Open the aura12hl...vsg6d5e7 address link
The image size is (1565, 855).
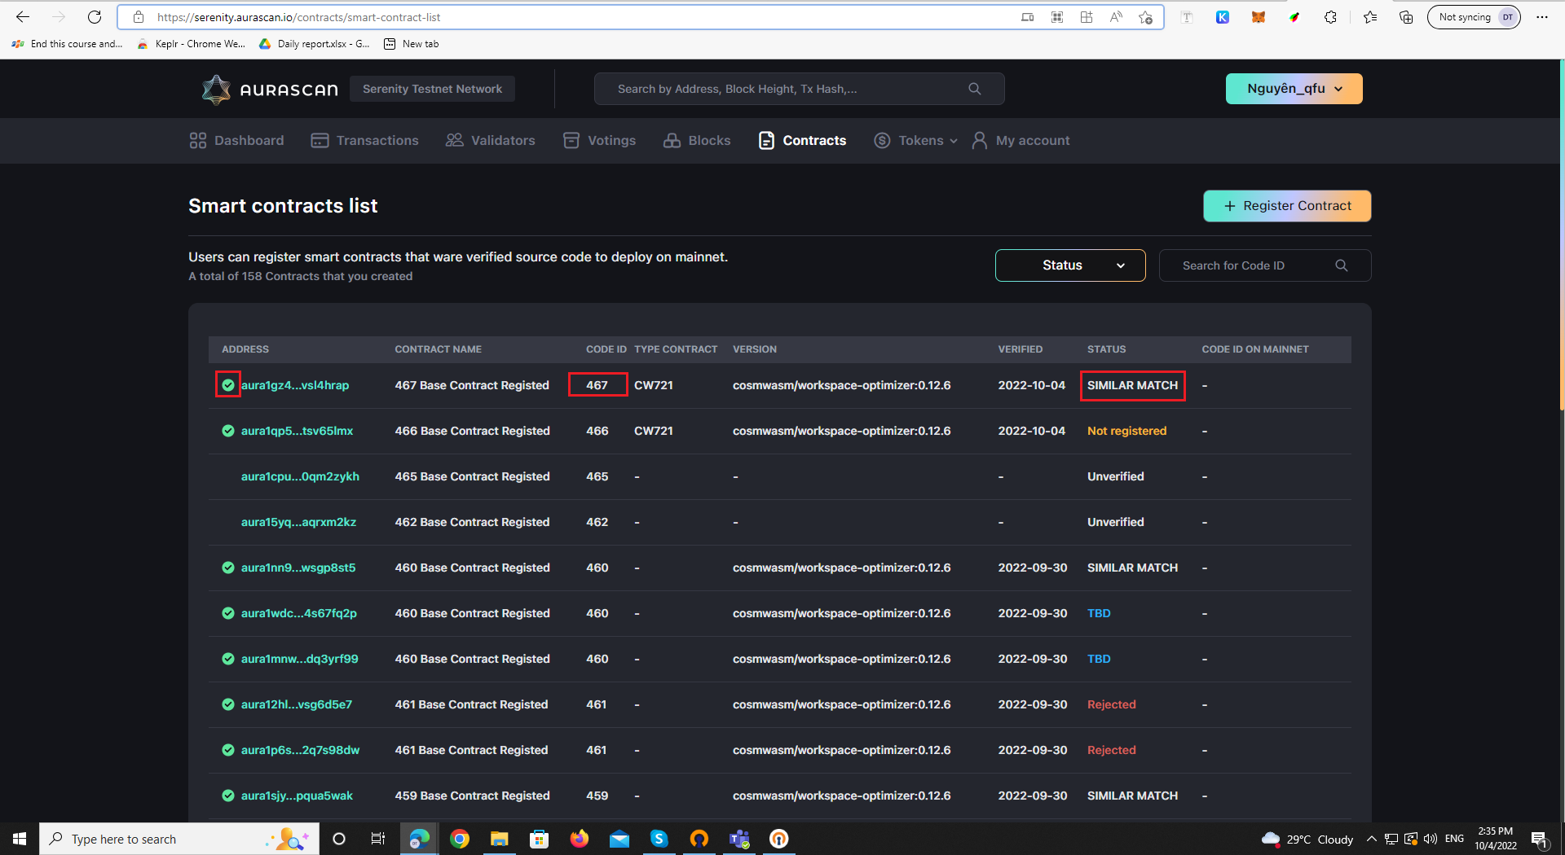click(296, 704)
